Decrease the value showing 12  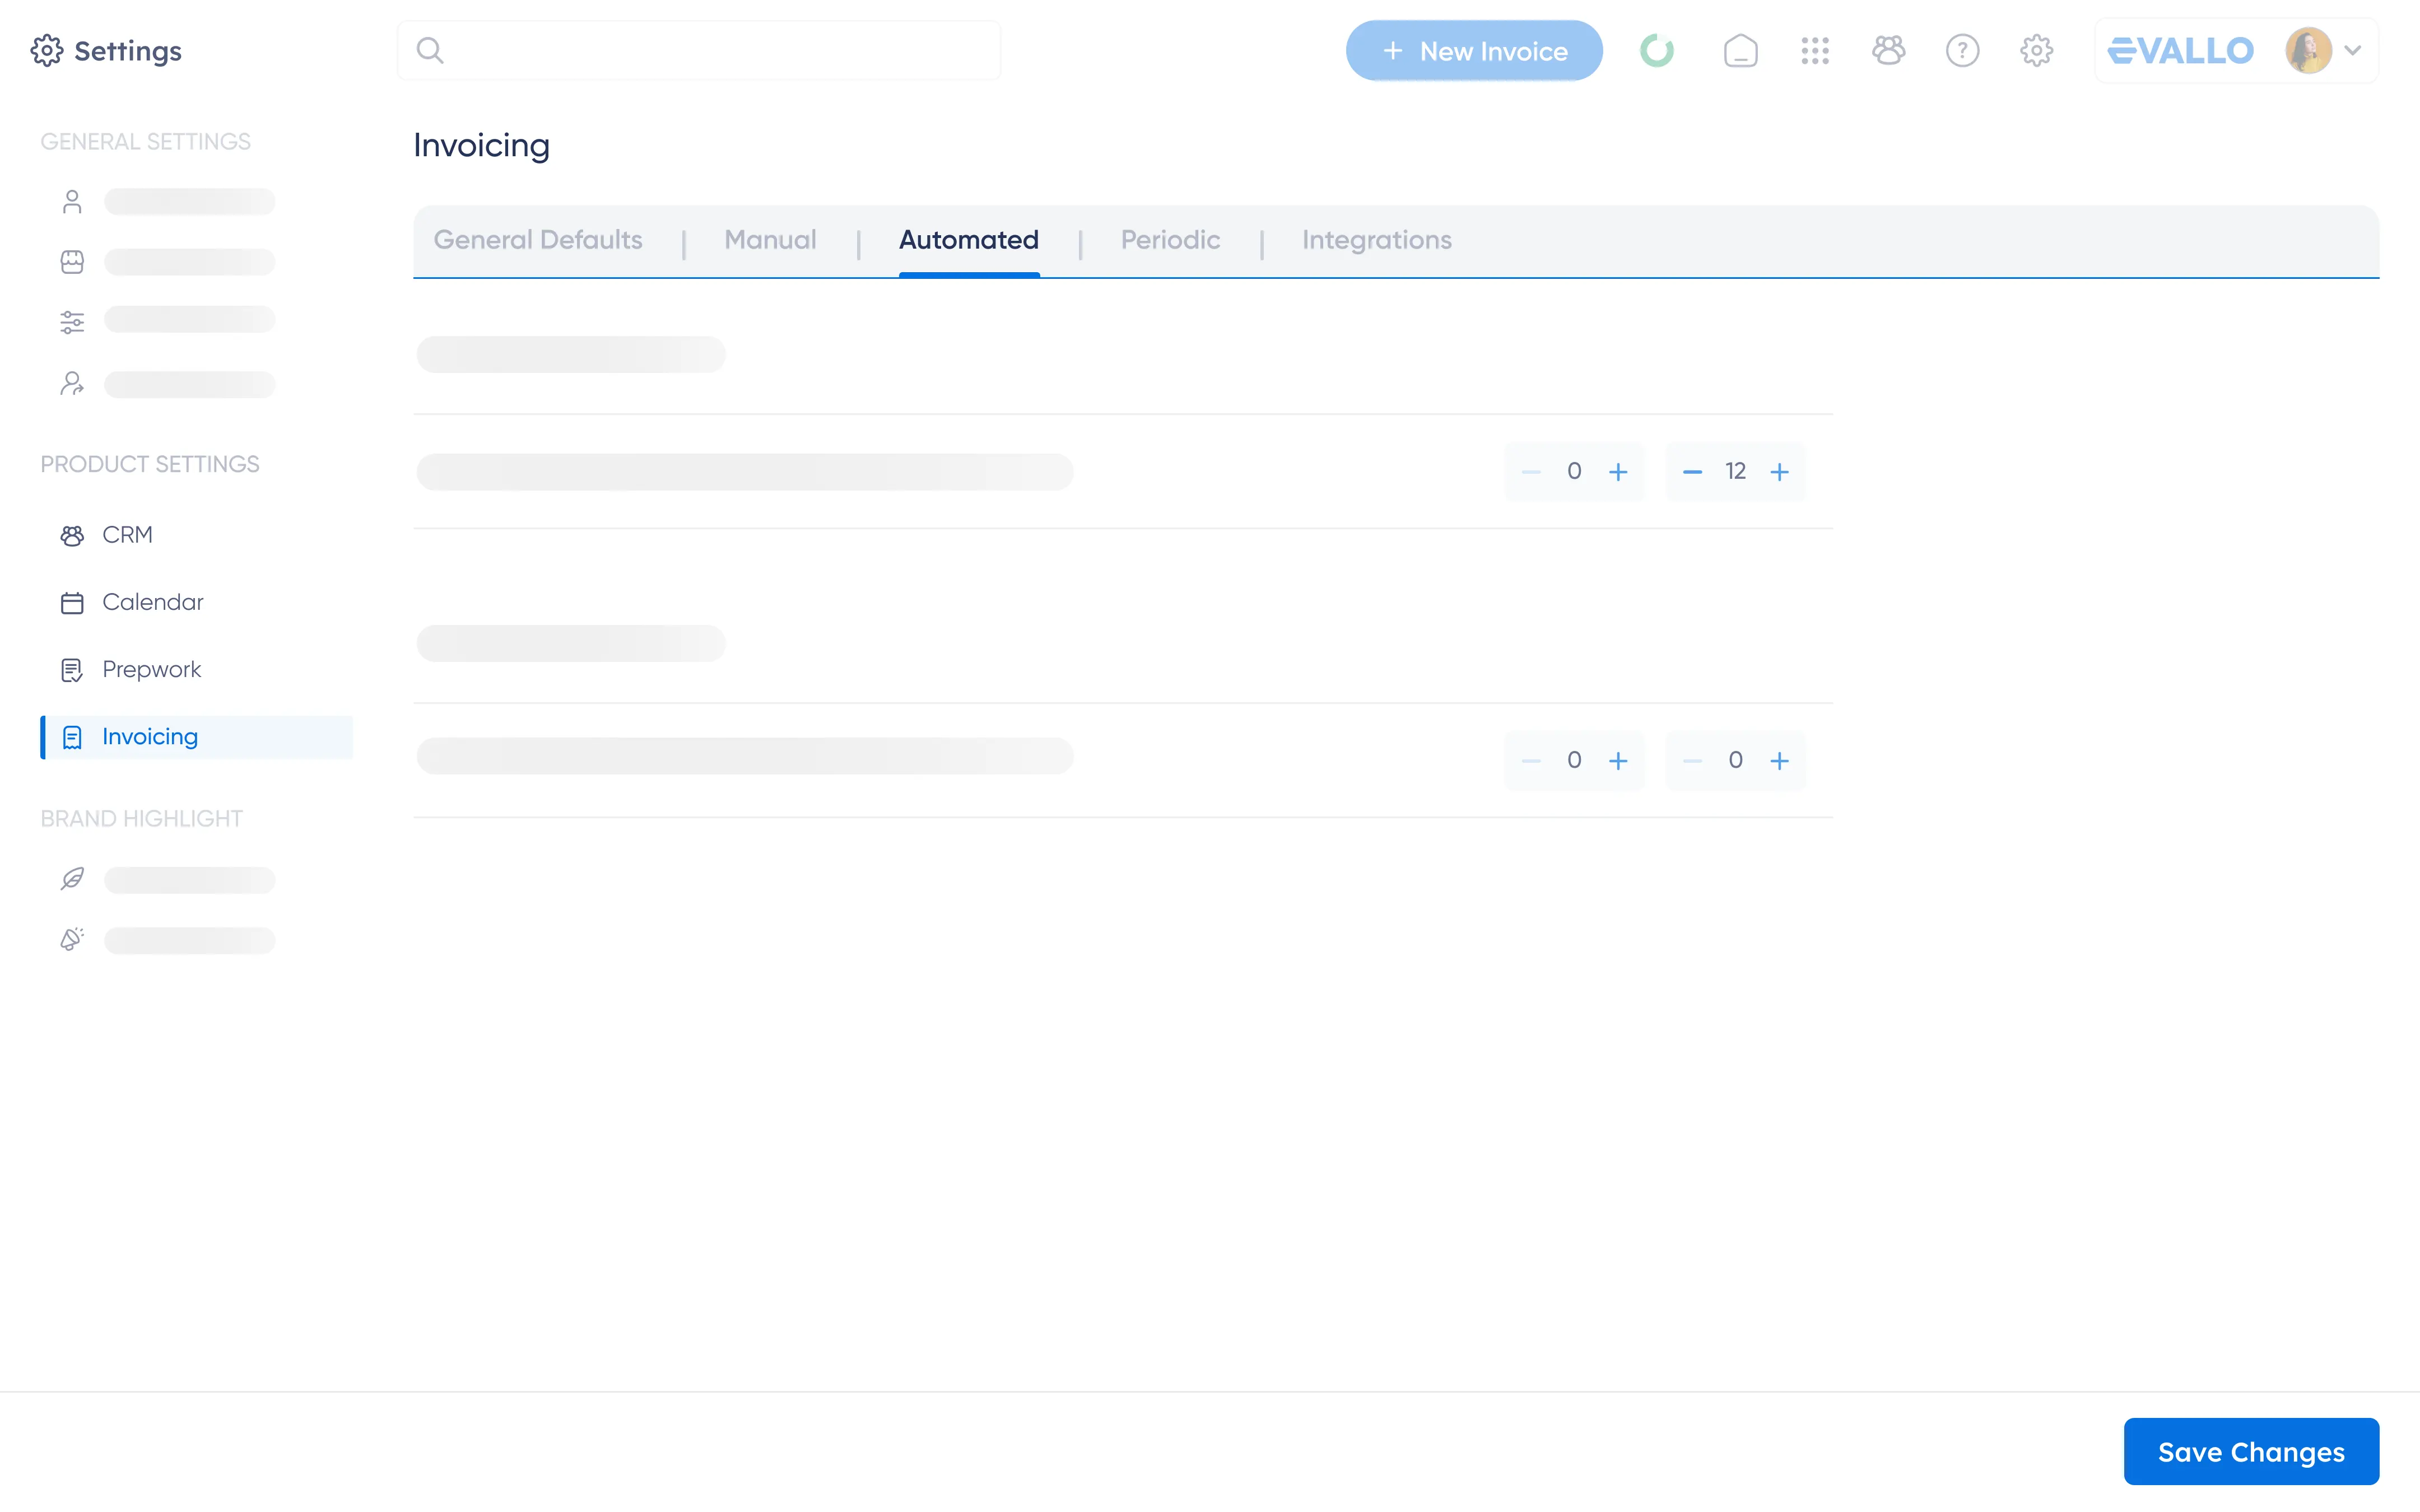(1692, 471)
